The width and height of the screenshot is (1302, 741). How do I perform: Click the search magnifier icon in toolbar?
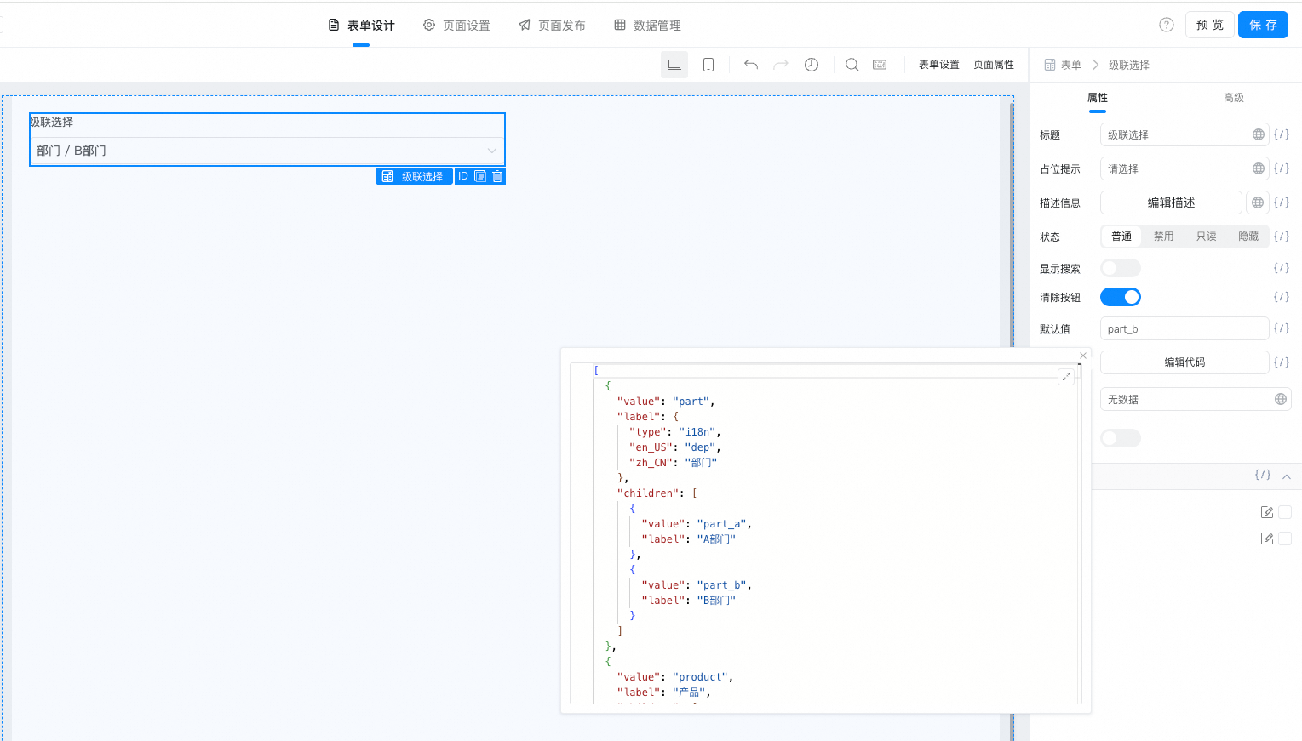pos(852,65)
